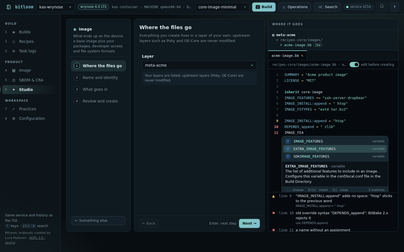Click the warning triangle for line 9
The width and height of the screenshot is (404, 252).
click(274, 196)
